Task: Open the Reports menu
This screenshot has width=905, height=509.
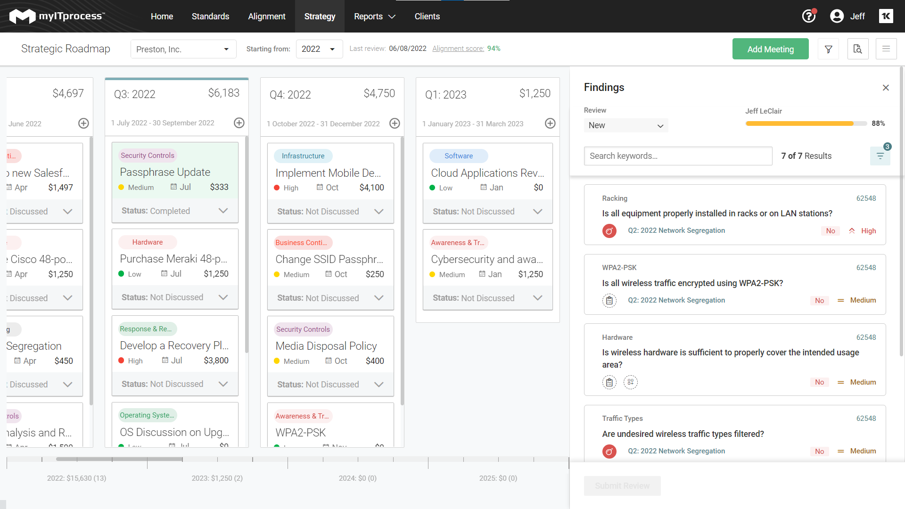Action: (374, 16)
